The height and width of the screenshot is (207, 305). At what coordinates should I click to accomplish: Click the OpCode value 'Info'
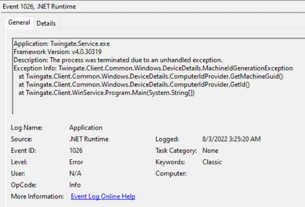[75, 185]
